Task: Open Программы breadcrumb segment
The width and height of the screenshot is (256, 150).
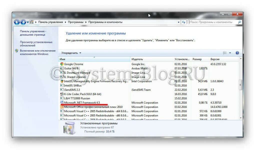Action: [x=75, y=22]
